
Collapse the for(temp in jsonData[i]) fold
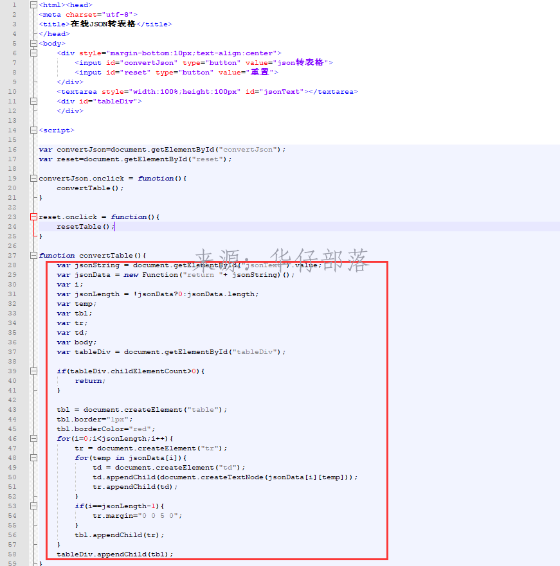(33, 457)
